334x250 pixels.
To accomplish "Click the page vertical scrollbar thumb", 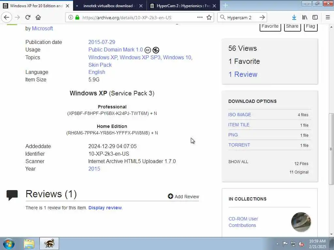I will coord(331,149).
